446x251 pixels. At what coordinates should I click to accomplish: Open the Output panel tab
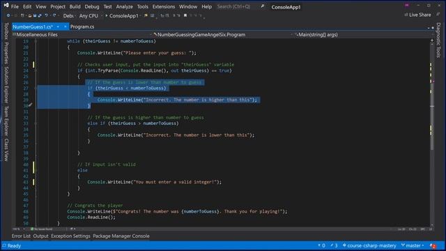pos(40,236)
